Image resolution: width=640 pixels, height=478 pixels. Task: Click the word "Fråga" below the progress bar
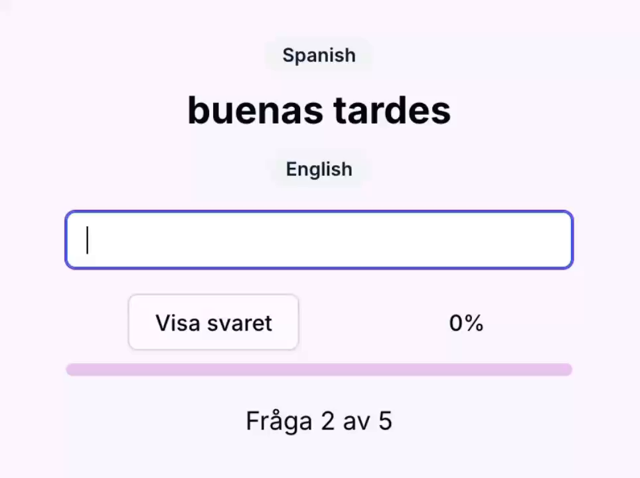279,421
